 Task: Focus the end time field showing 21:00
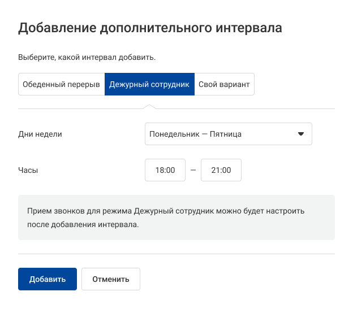pos(221,170)
